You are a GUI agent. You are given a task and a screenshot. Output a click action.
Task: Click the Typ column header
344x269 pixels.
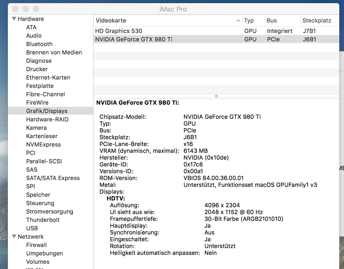(249, 21)
